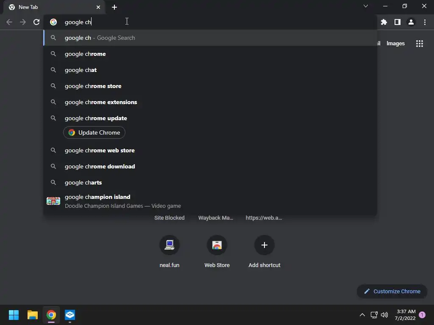Reload the current page
Viewport: 434px width, 325px height.
tap(36, 22)
